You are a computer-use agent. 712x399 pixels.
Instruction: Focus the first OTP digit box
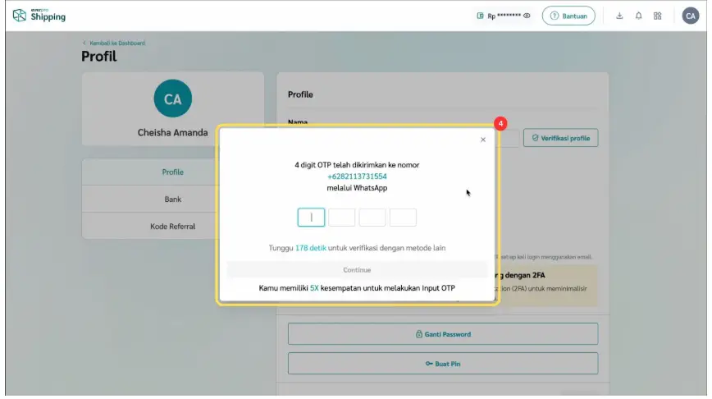pyautogui.click(x=311, y=218)
